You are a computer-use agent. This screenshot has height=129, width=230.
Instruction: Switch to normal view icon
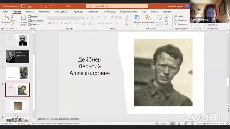172,124
